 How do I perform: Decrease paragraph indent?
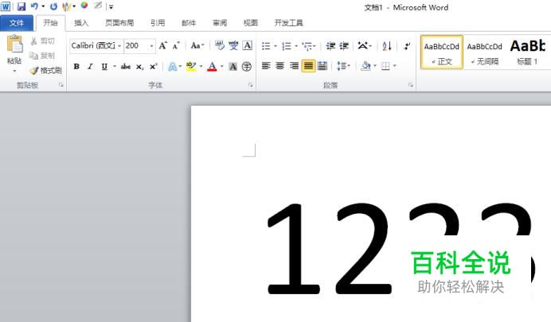click(330, 46)
